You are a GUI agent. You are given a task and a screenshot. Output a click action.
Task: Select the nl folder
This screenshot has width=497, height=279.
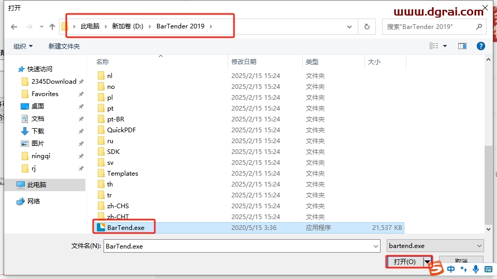coord(109,76)
